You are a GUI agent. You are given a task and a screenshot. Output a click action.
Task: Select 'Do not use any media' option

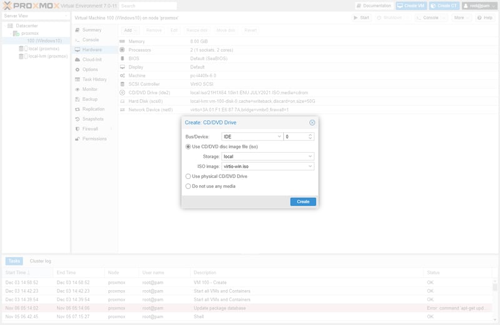[188, 186]
